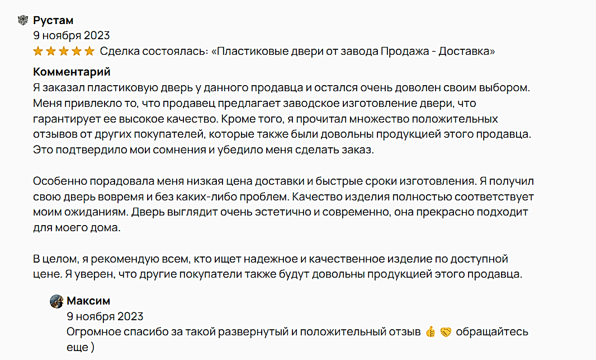
Task: Click the fourth rating star
Action: coord(77,51)
